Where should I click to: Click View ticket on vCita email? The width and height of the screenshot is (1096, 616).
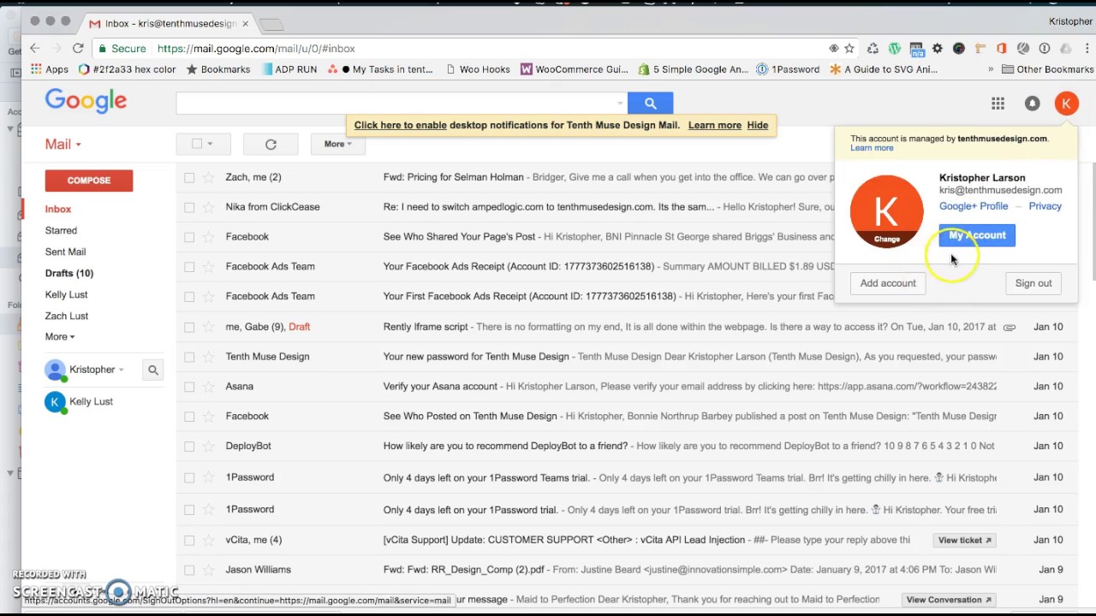pyautogui.click(x=964, y=541)
